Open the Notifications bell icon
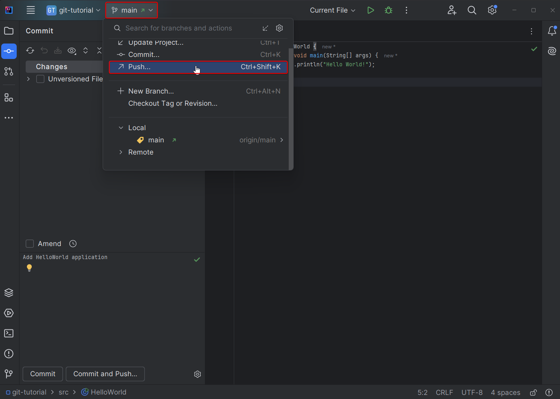Viewport: 560px width, 399px height. 552,31
